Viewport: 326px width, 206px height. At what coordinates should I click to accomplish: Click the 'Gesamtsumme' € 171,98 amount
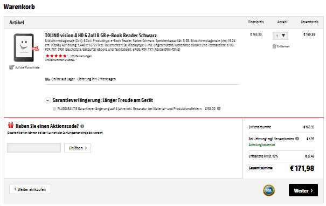(302, 168)
